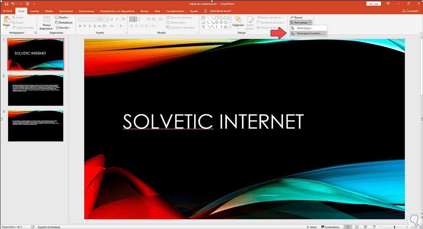Switch to the Revisar tab
Image resolution: width=423 pixels, height=229 pixels.
pyautogui.click(x=144, y=11)
